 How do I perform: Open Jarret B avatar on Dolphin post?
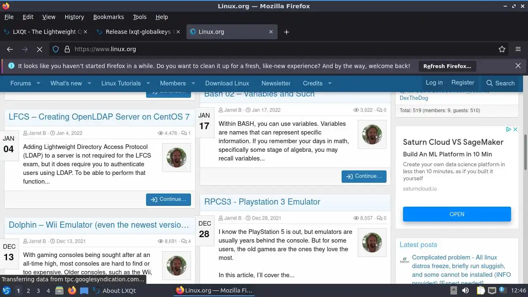pyautogui.click(x=177, y=266)
